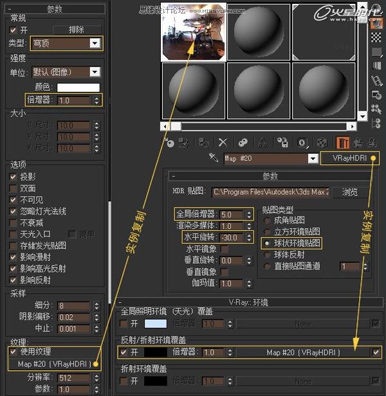Enable the 双面 checkbox
This screenshot has width=386, height=396.
pos(14,188)
